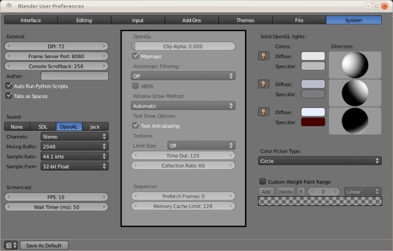Click the color ramp Add button
The width and height of the screenshot is (393, 251).
266,192
